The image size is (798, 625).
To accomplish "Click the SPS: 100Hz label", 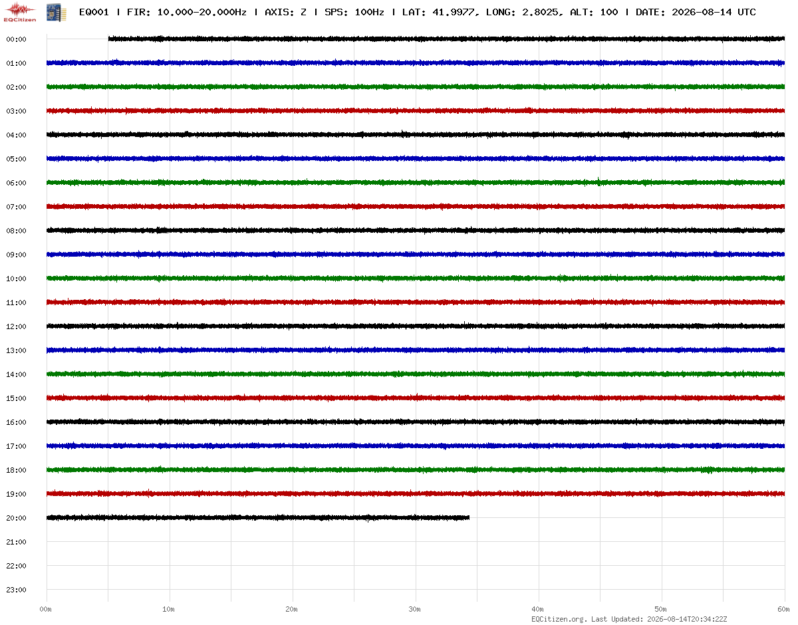I will click(x=354, y=12).
